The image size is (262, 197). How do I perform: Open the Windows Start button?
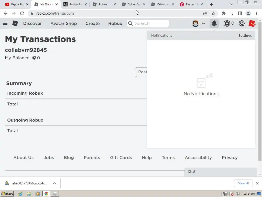tap(7, 194)
